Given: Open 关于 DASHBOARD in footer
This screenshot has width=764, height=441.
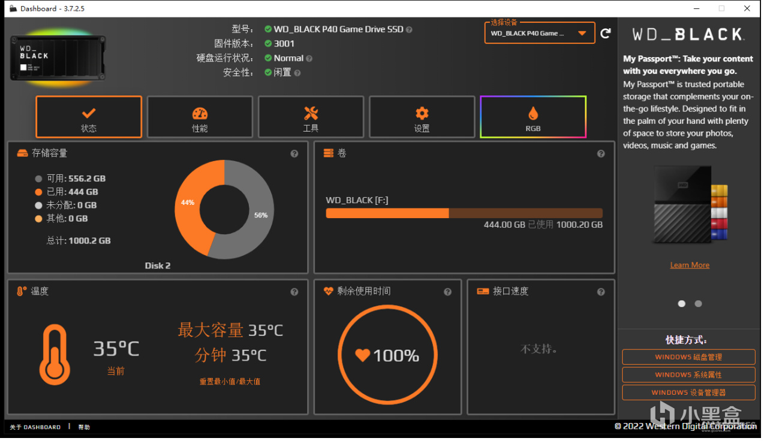Looking at the screenshot, I should point(35,427).
